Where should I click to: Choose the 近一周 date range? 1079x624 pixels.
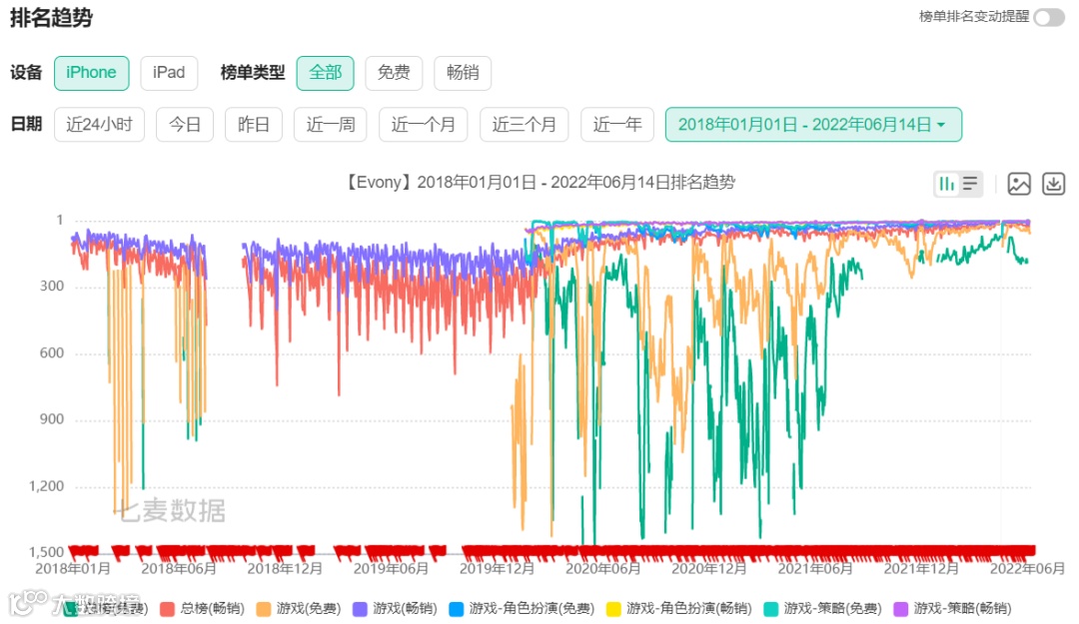pos(331,125)
